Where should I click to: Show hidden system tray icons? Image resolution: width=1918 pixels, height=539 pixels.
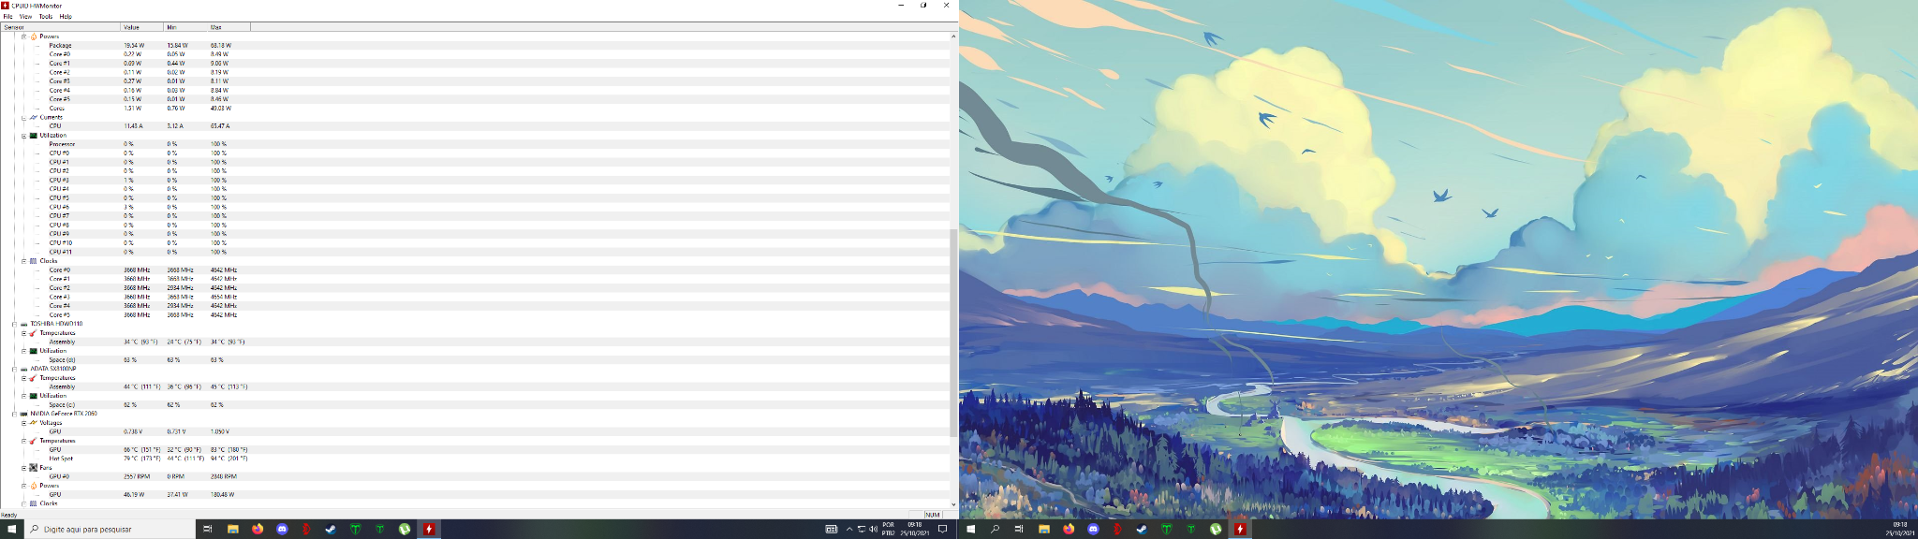point(849,529)
